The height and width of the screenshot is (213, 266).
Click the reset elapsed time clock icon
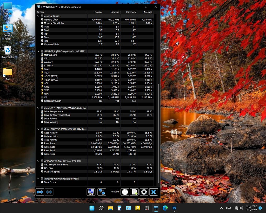tap(125, 192)
